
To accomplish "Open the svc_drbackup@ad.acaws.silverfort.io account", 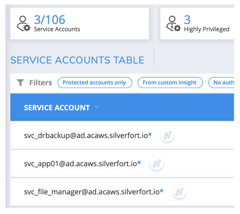I will (x=86, y=136).
